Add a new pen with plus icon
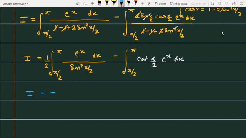 (143, 3)
